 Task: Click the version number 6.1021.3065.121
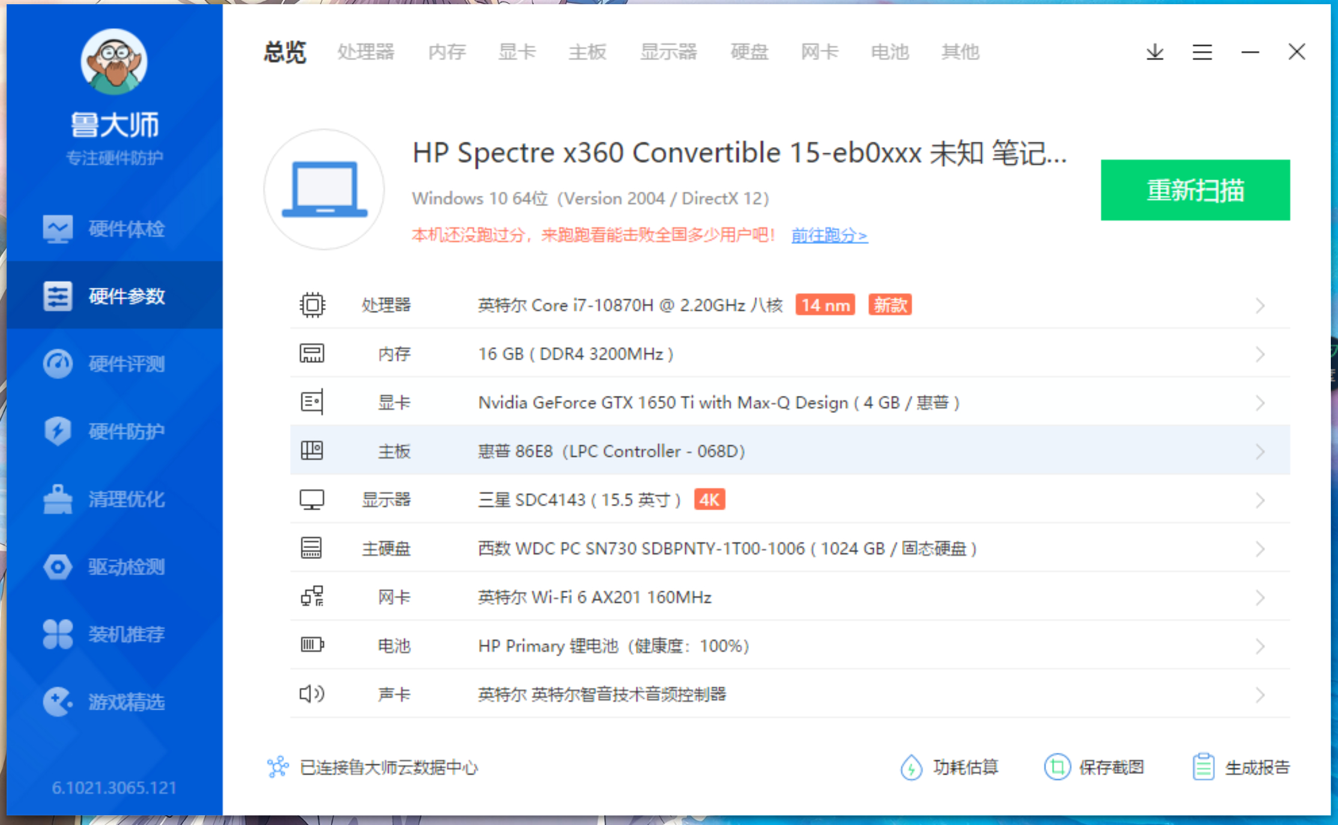click(x=114, y=787)
